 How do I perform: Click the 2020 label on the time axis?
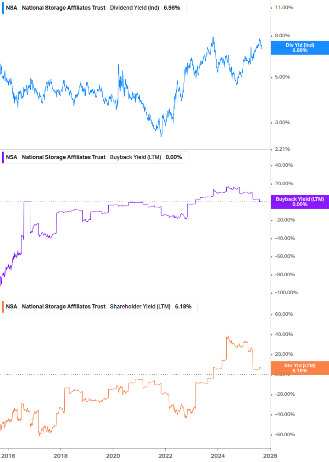click(113, 456)
